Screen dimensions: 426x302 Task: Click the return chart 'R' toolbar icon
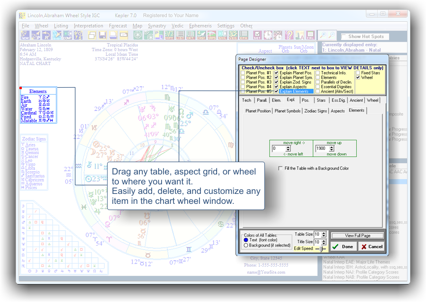(x=46, y=36)
